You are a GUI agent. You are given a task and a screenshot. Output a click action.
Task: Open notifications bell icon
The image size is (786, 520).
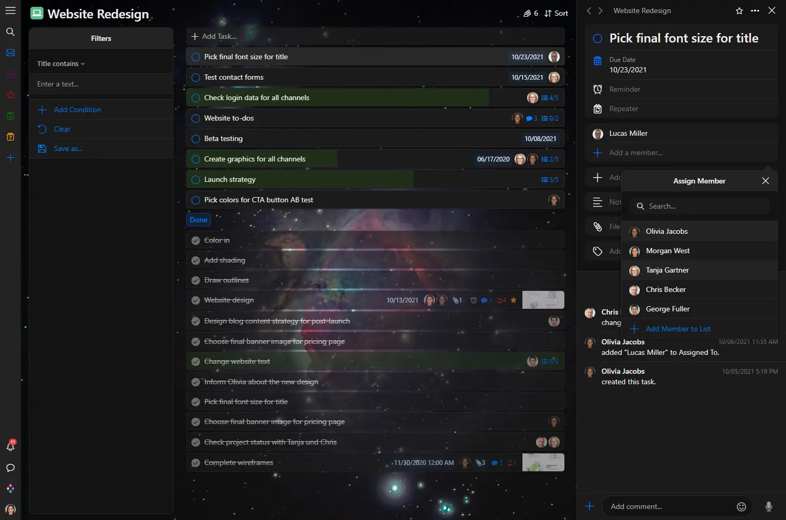10,447
